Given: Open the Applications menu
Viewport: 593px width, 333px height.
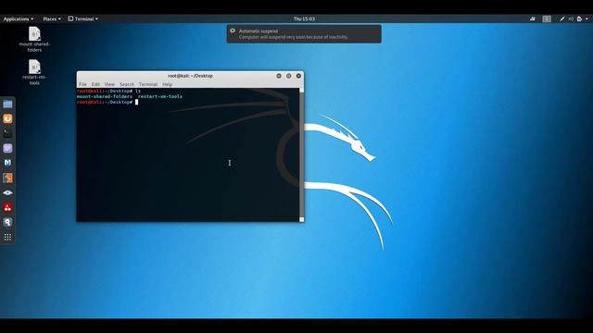Looking at the screenshot, I should [x=19, y=18].
